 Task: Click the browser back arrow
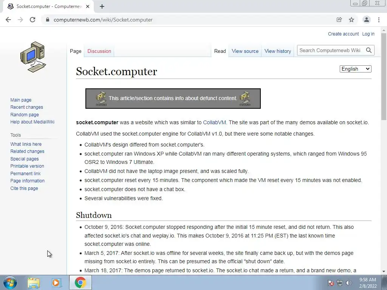(x=8, y=20)
